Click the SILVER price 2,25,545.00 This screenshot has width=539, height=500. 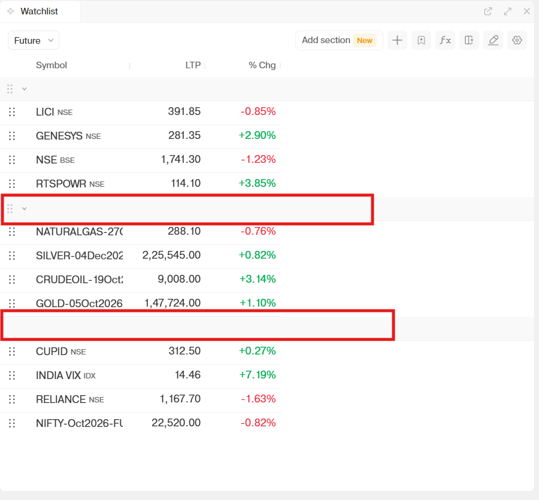pyautogui.click(x=171, y=255)
